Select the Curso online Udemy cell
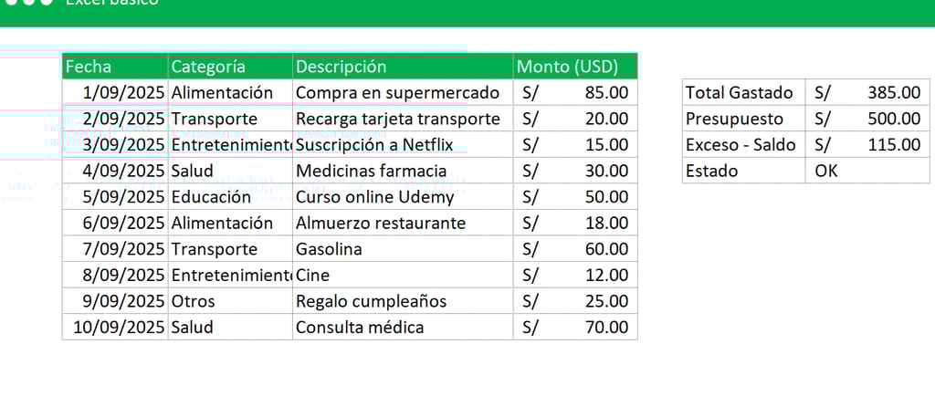This screenshot has width=935, height=396. (403, 196)
